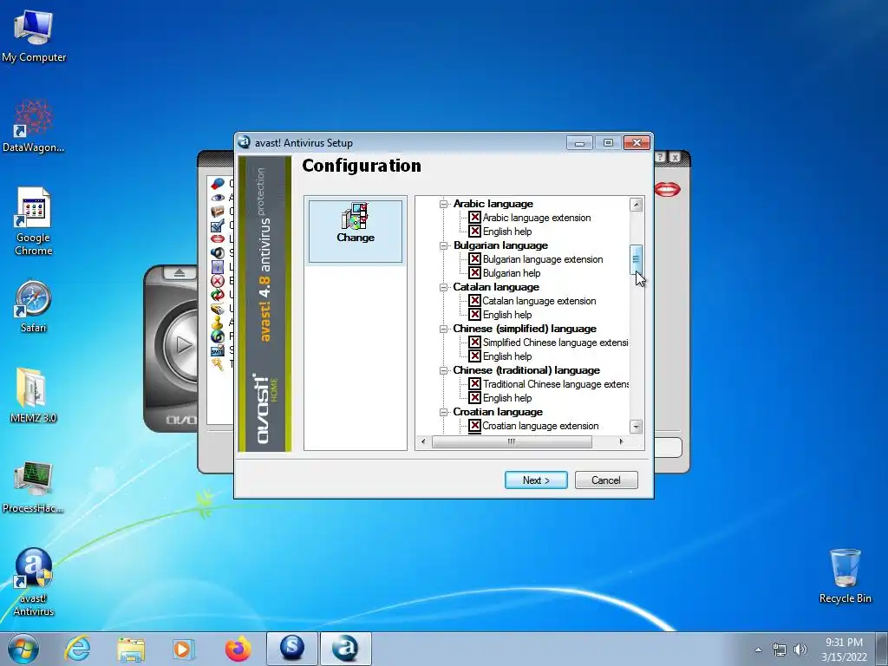This screenshot has width=888, height=666.
Task: Click the Cancel button
Action: [x=606, y=480]
